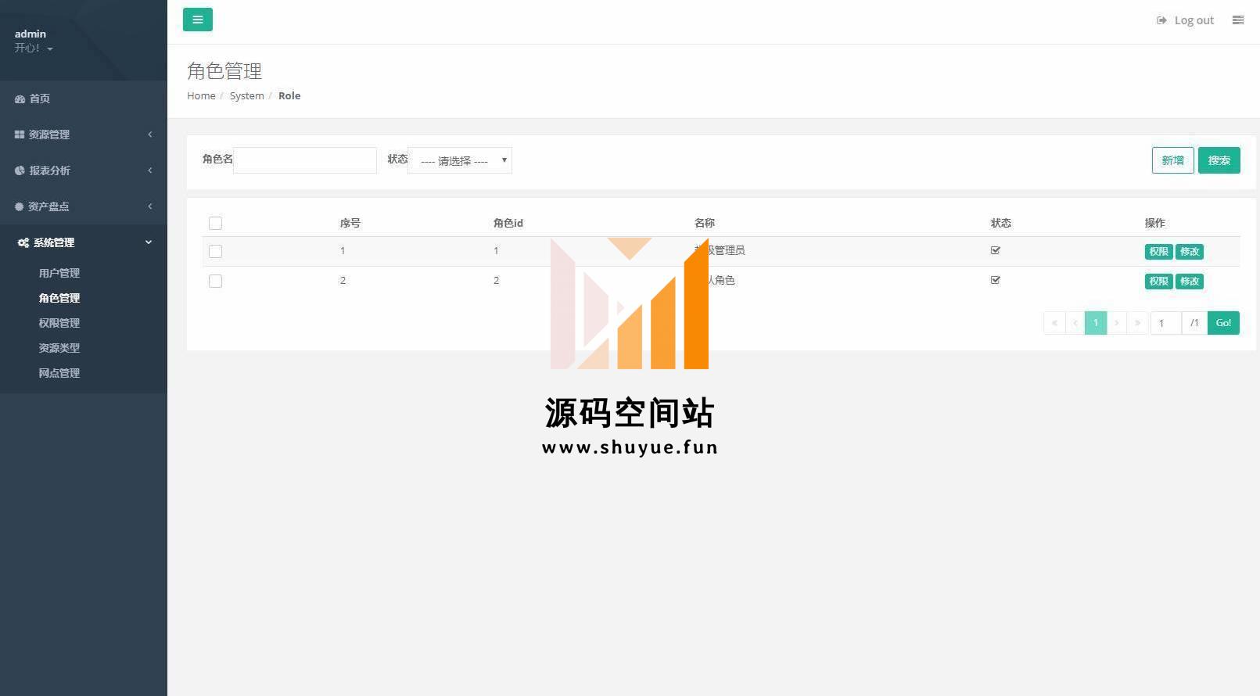Open the right sidebar list icon
Viewport: 1260px width, 696px height.
coord(1237,20)
